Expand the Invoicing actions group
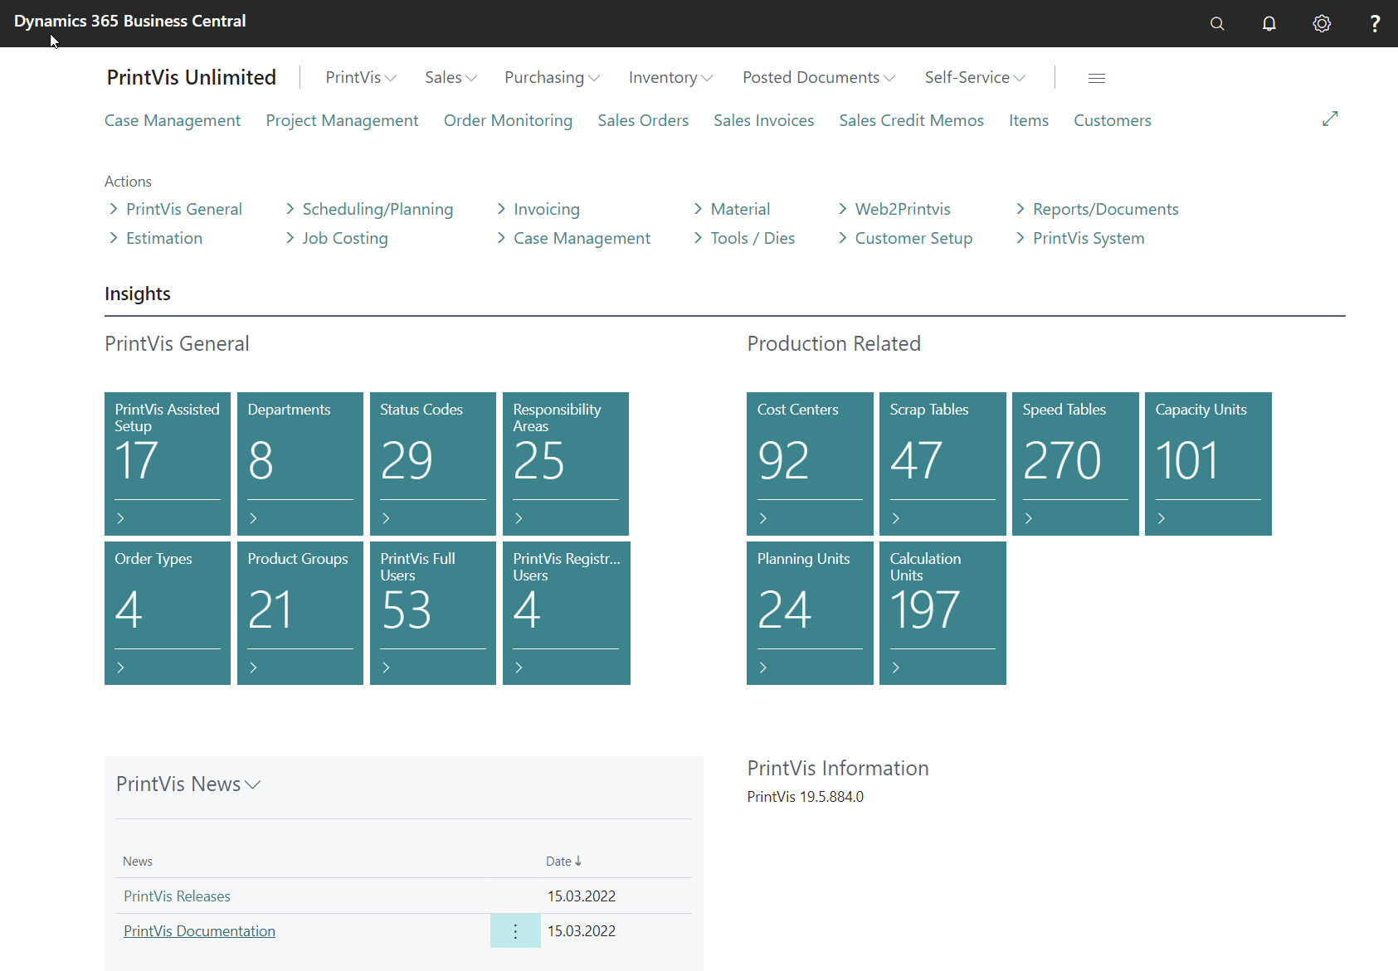The image size is (1398, 971). tap(538, 209)
